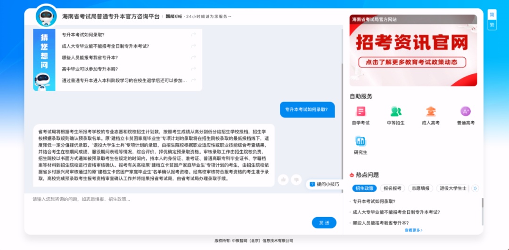This screenshot has width=509, height=250.
Task: Click 点击了解更多教育考试政策动态 button on banner
Action: [412, 62]
